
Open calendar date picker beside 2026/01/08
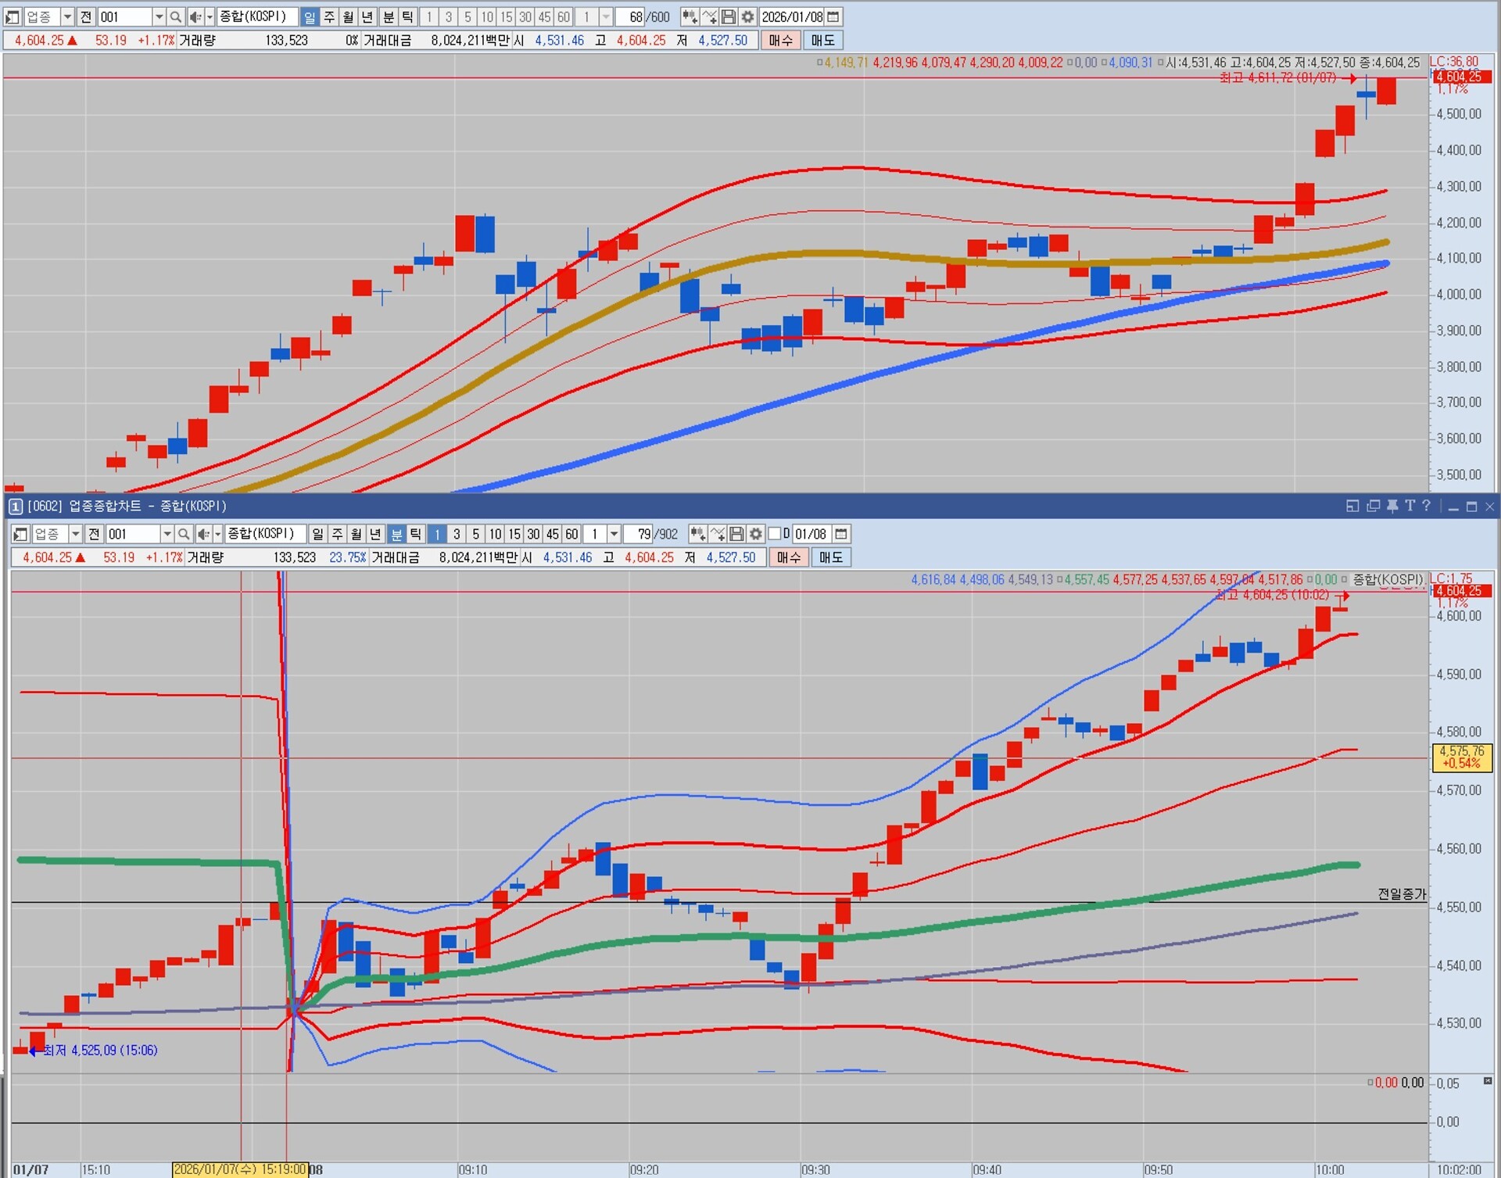pyautogui.click(x=833, y=16)
